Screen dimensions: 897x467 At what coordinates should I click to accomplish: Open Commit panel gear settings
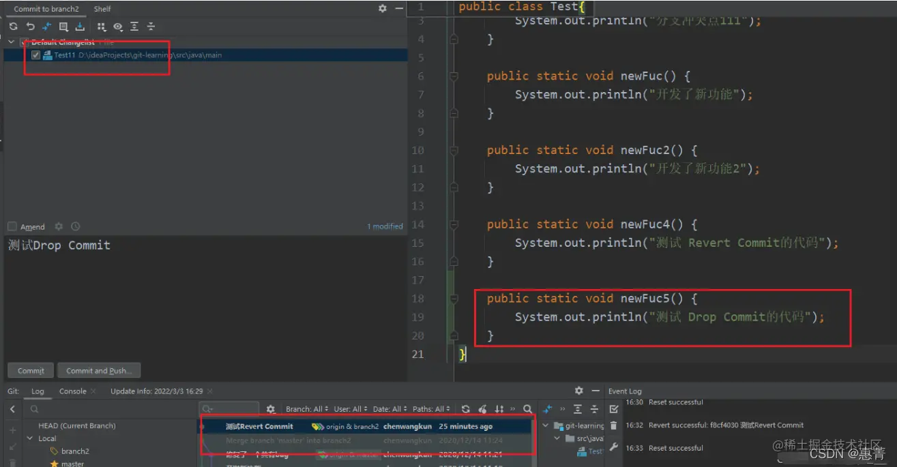383,8
